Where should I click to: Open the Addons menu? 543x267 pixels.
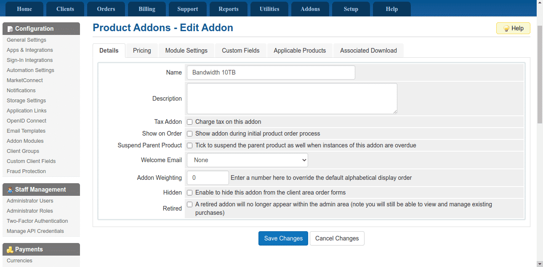pos(310,9)
